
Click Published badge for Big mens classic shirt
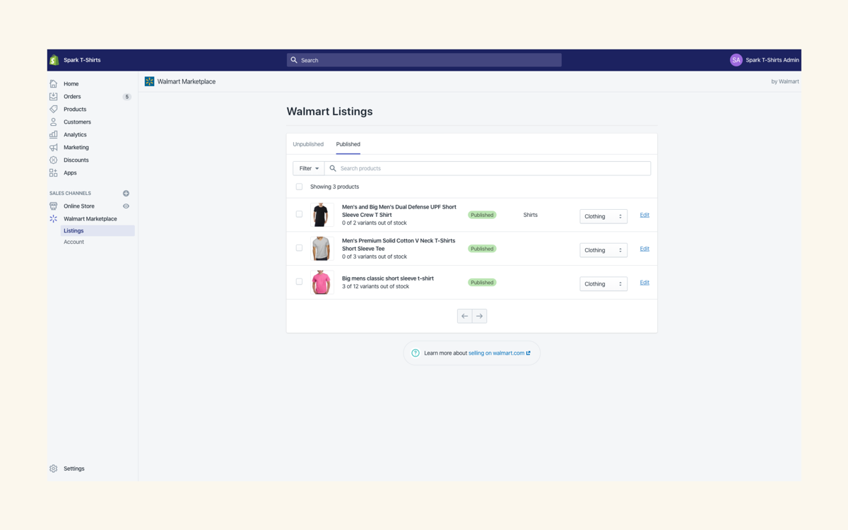pos(482,282)
